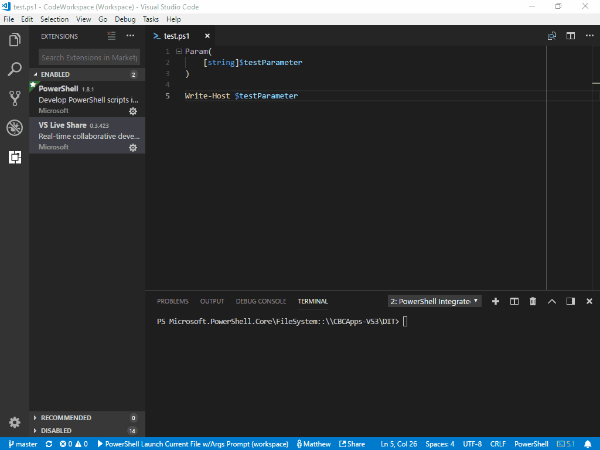Open the Explorer view in activity bar

pos(15,40)
